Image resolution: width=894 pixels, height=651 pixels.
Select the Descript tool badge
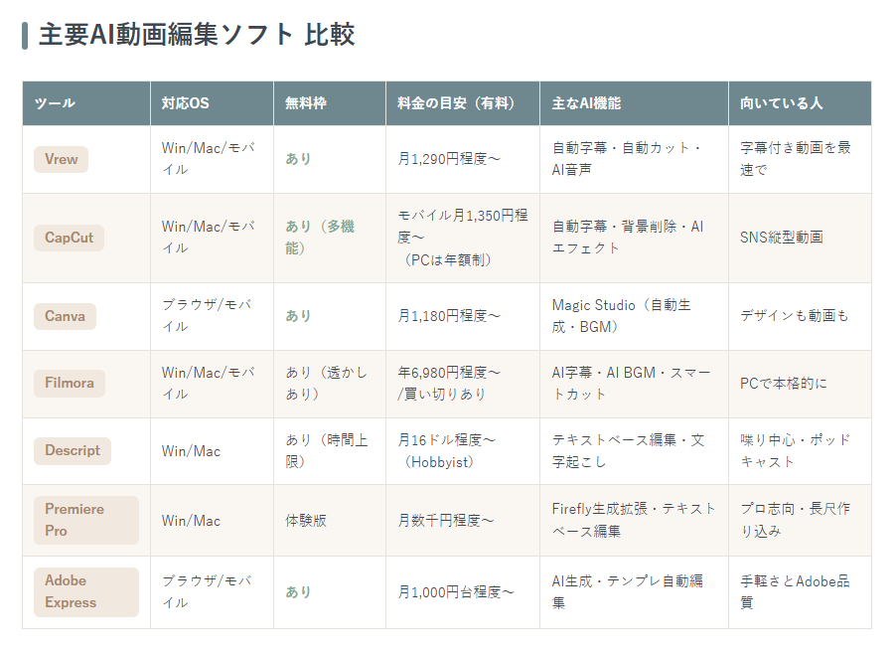[73, 451]
